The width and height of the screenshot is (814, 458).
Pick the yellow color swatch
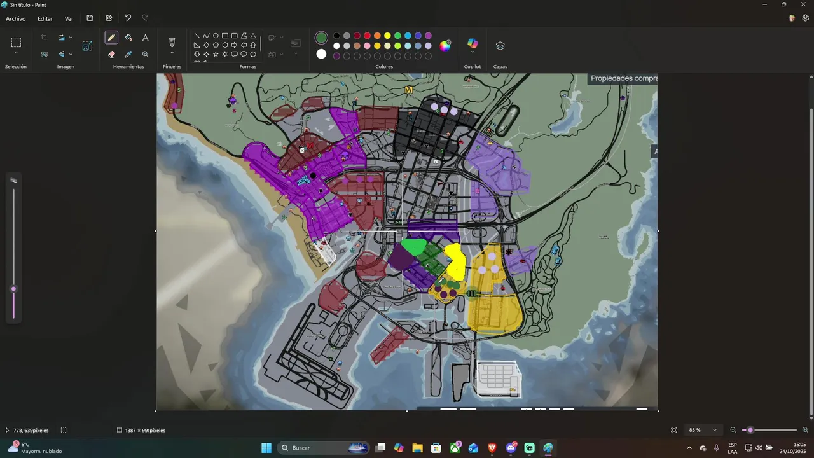point(387,36)
